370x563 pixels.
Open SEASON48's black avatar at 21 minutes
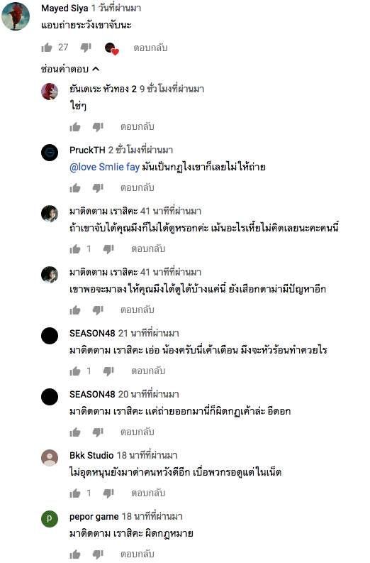click(50, 335)
